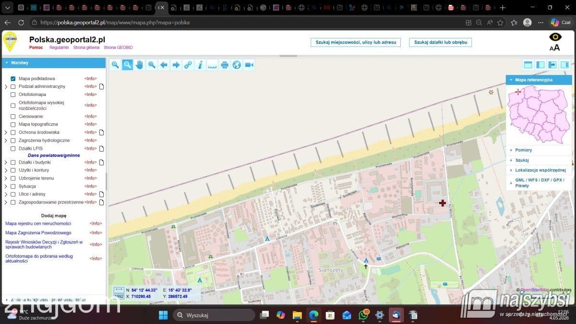Go to previous map view arrow

[x=164, y=65]
